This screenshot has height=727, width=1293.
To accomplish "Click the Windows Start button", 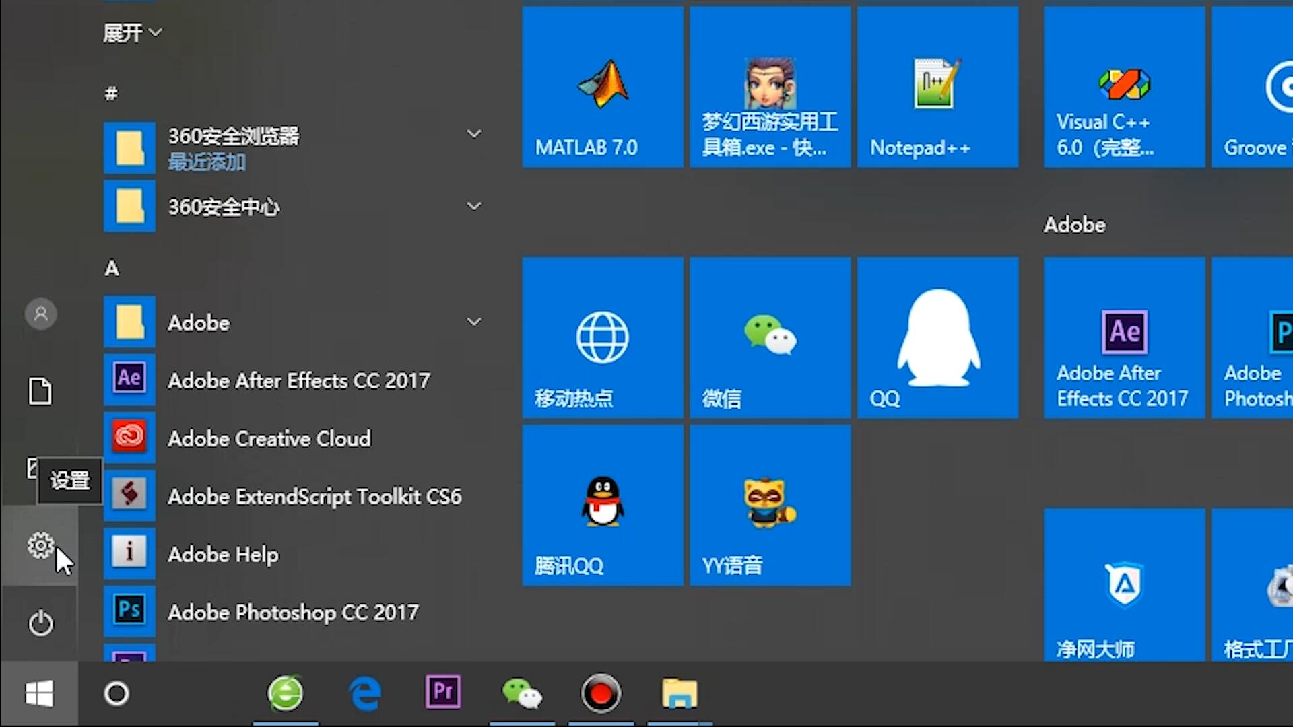I will coord(39,693).
